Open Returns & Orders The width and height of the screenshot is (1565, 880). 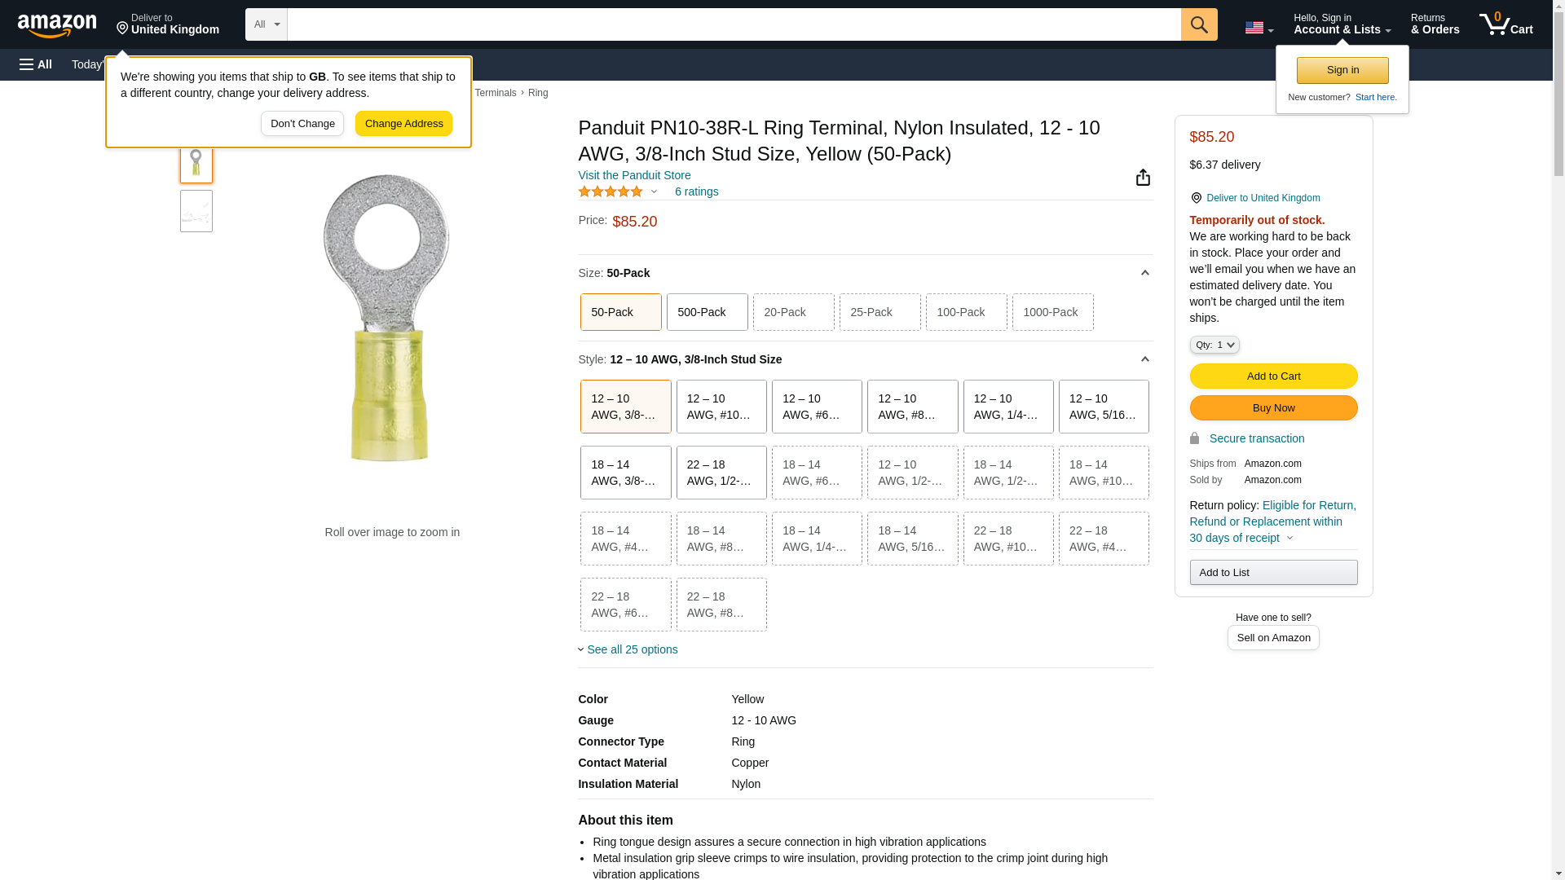point(1435,24)
